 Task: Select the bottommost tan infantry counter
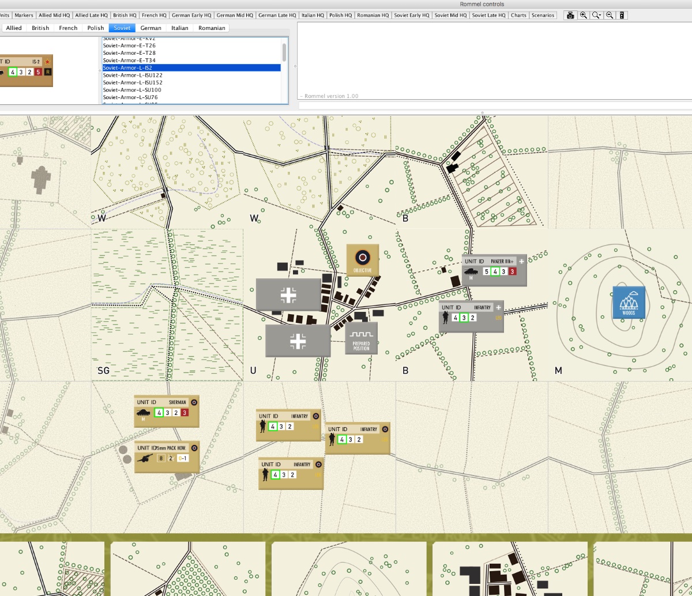(x=291, y=473)
